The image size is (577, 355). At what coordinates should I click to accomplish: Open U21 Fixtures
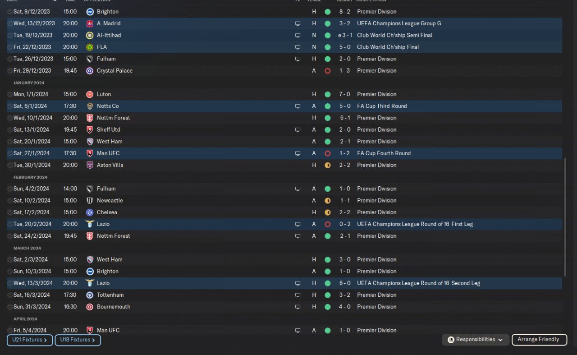(x=30, y=340)
